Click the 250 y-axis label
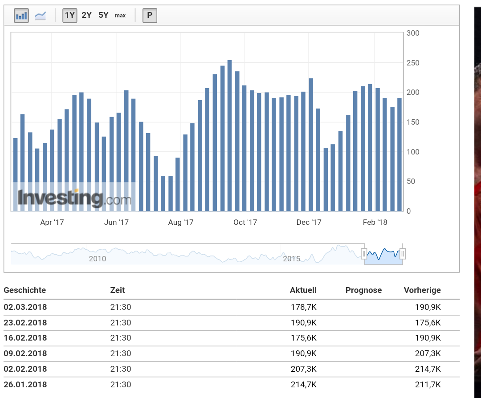Viewport: 481px width, 398px height. pyautogui.click(x=413, y=63)
